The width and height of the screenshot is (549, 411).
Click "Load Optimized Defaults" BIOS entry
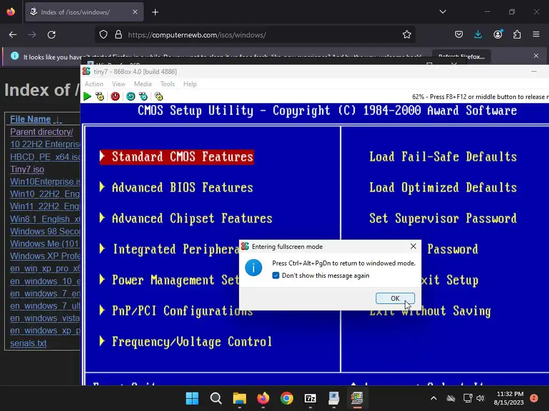click(443, 188)
